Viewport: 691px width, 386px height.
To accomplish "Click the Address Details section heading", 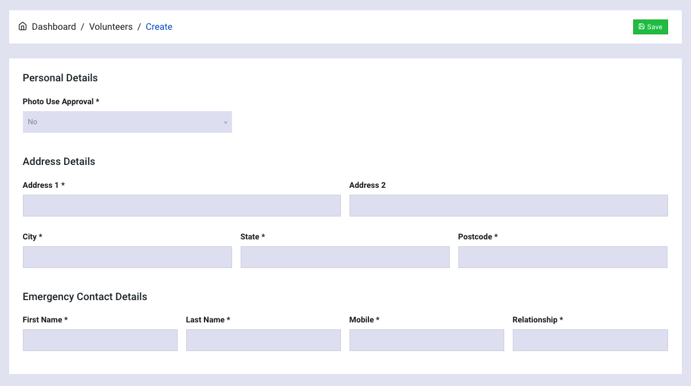I will pyautogui.click(x=59, y=162).
